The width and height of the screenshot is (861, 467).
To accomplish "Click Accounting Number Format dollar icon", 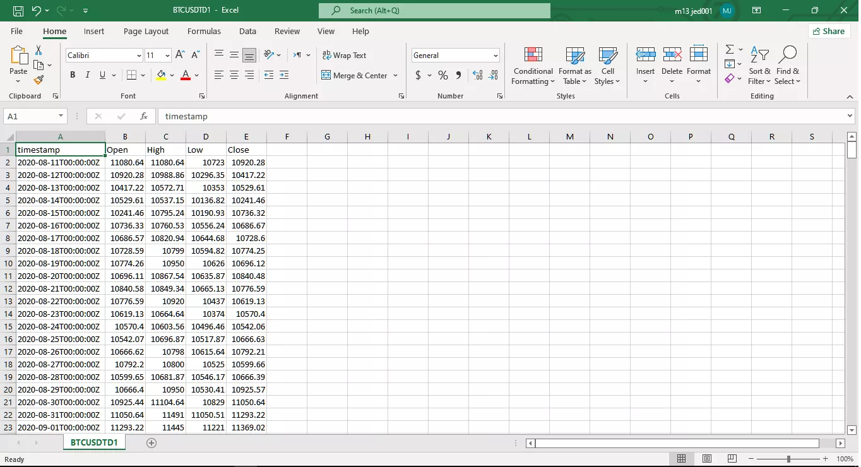I will pos(418,75).
